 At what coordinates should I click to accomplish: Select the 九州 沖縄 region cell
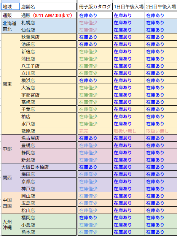11,225
